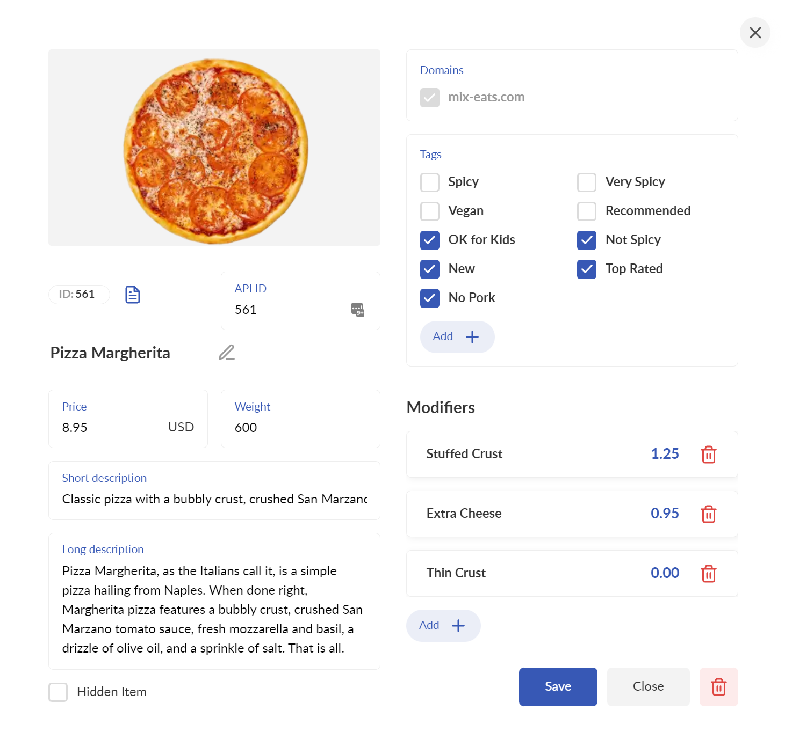Click Add button under Modifiers
This screenshot has width=785, height=754.
point(443,626)
